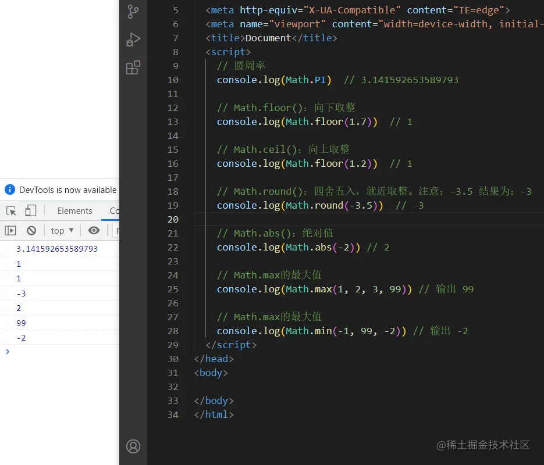Click the closing head tag
Viewport: 544px width, 465px height.
pos(214,359)
